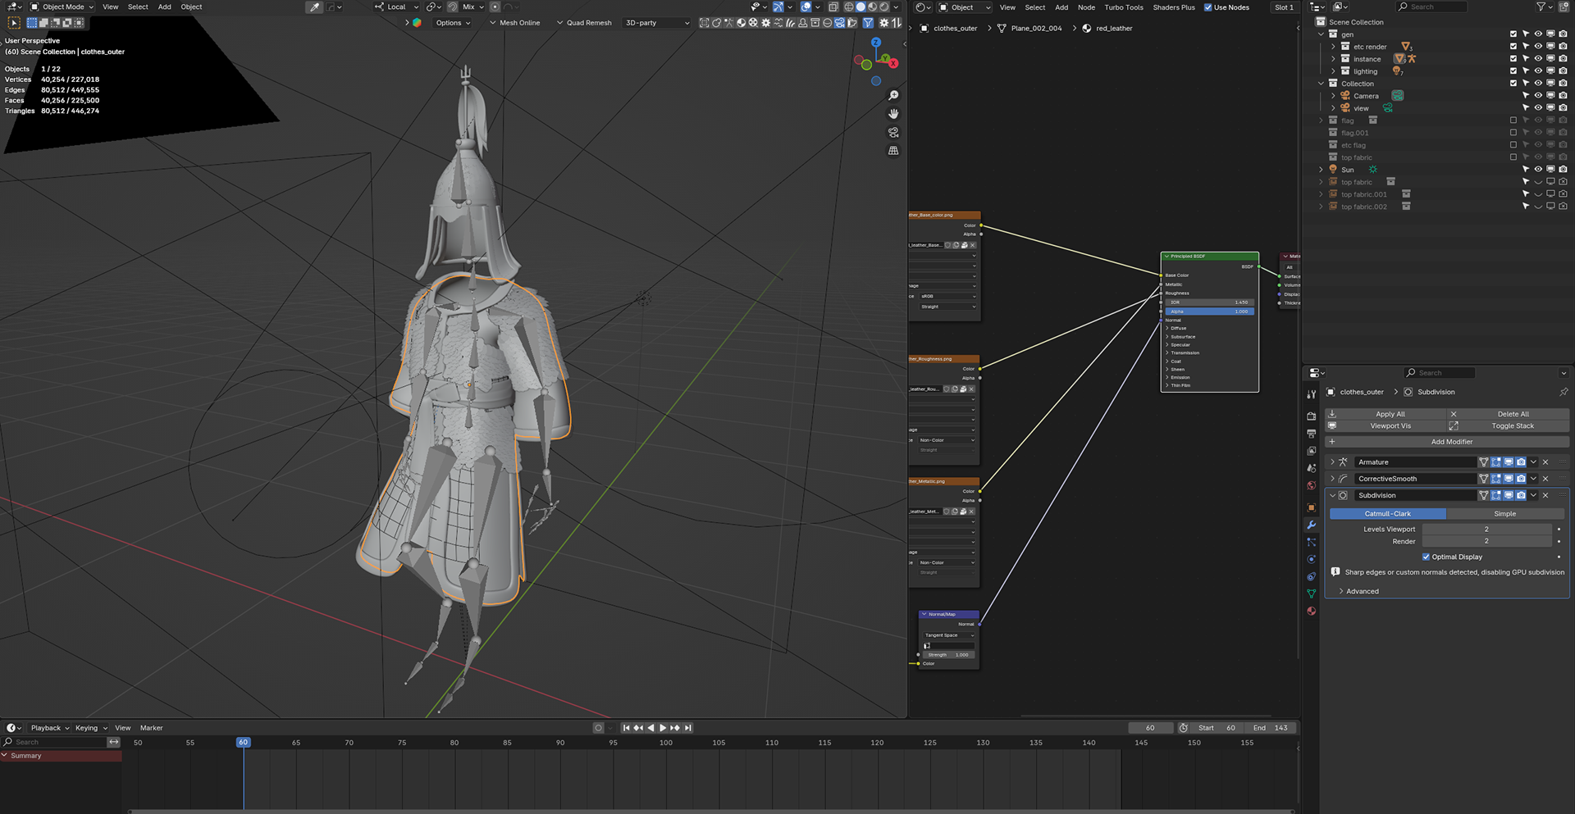Open the Material properties tab icon

click(x=1311, y=611)
